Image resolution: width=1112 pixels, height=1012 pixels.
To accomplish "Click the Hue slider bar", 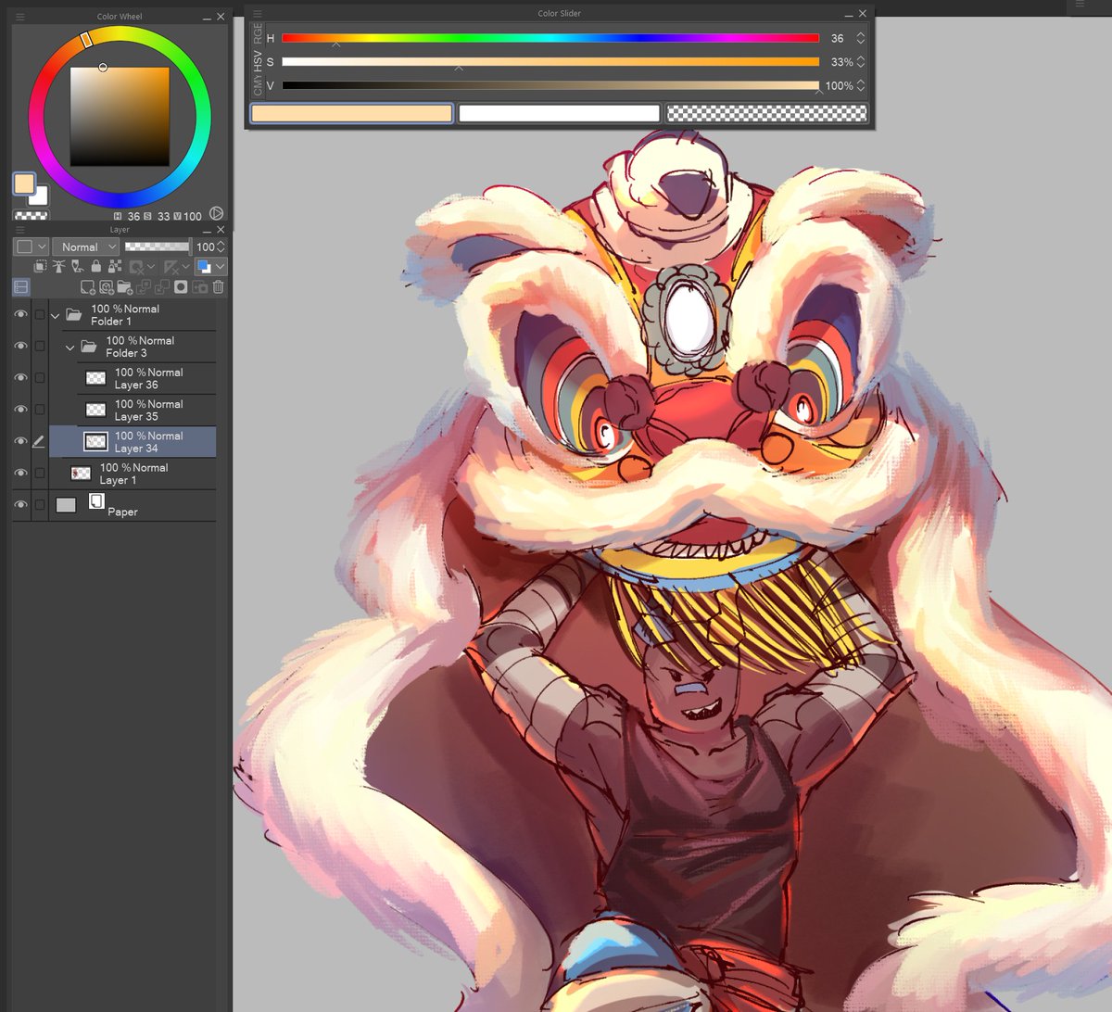I will click(x=550, y=38).
